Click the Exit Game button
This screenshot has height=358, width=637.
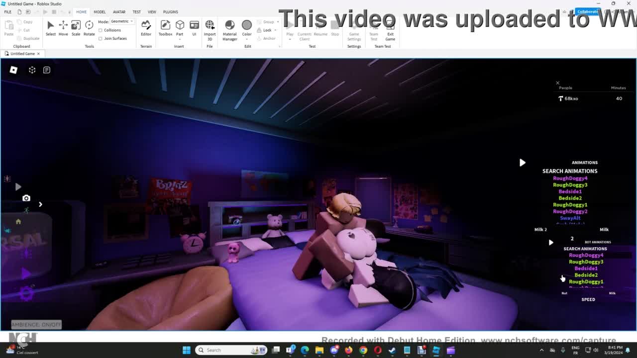390,29
